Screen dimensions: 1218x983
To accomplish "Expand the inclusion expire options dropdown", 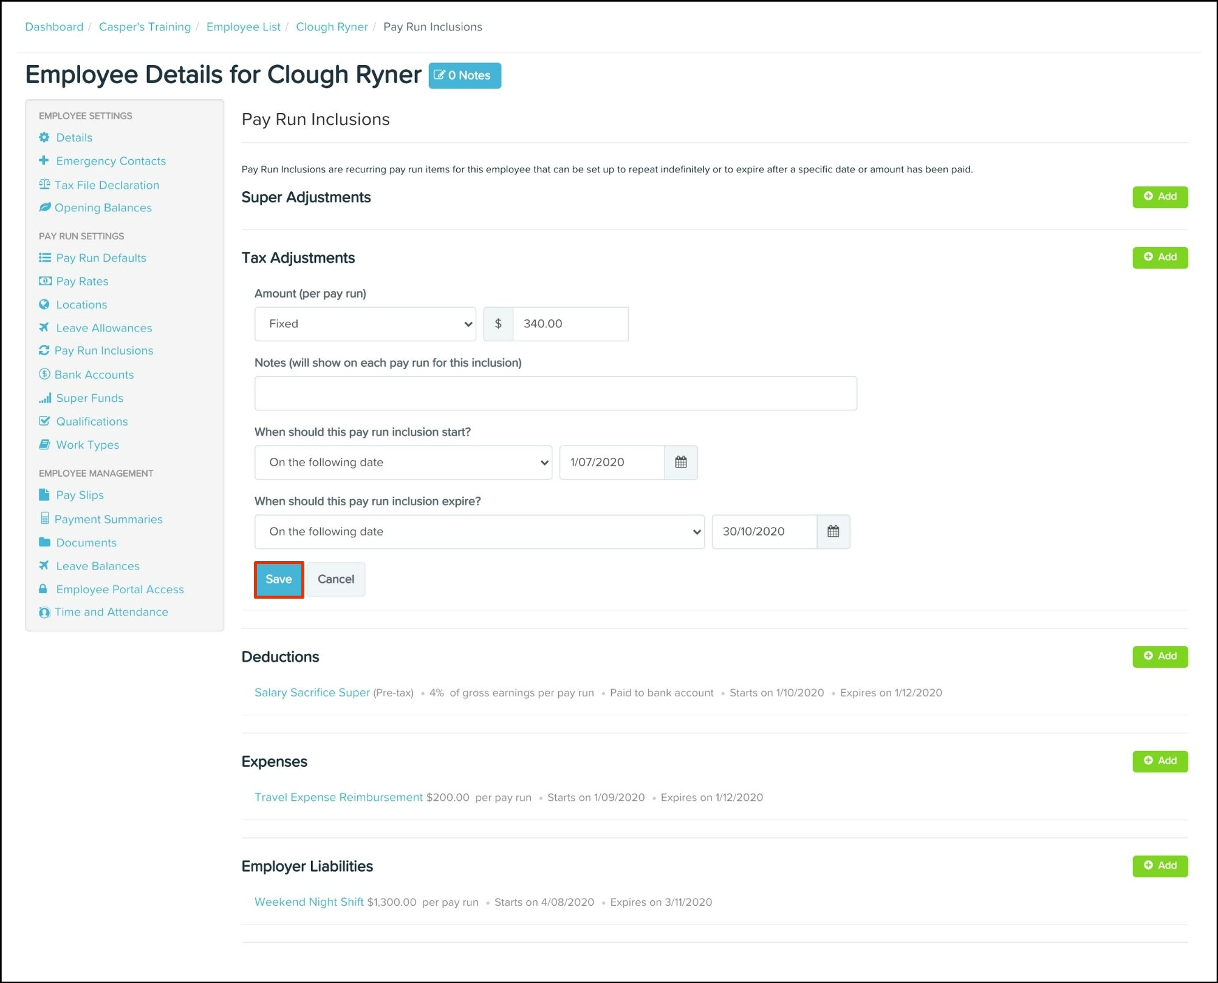I will (x=479, y=532).
